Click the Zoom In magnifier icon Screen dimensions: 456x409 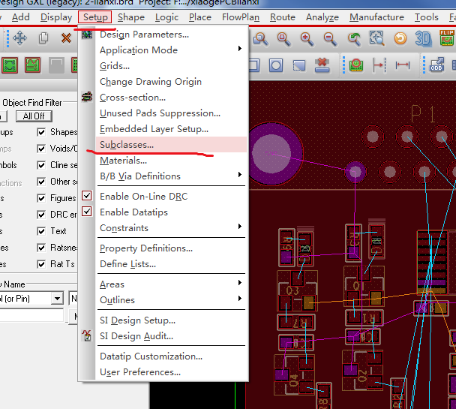click(307, 38)
